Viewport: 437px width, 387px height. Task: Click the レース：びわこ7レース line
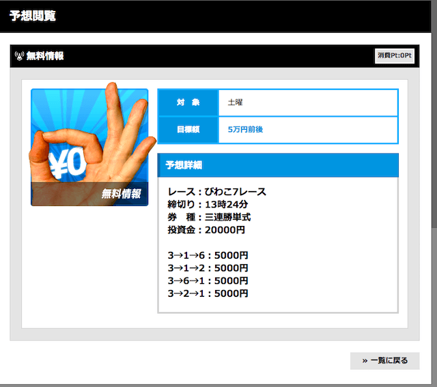pyautogui.click(x=216, y=192)
